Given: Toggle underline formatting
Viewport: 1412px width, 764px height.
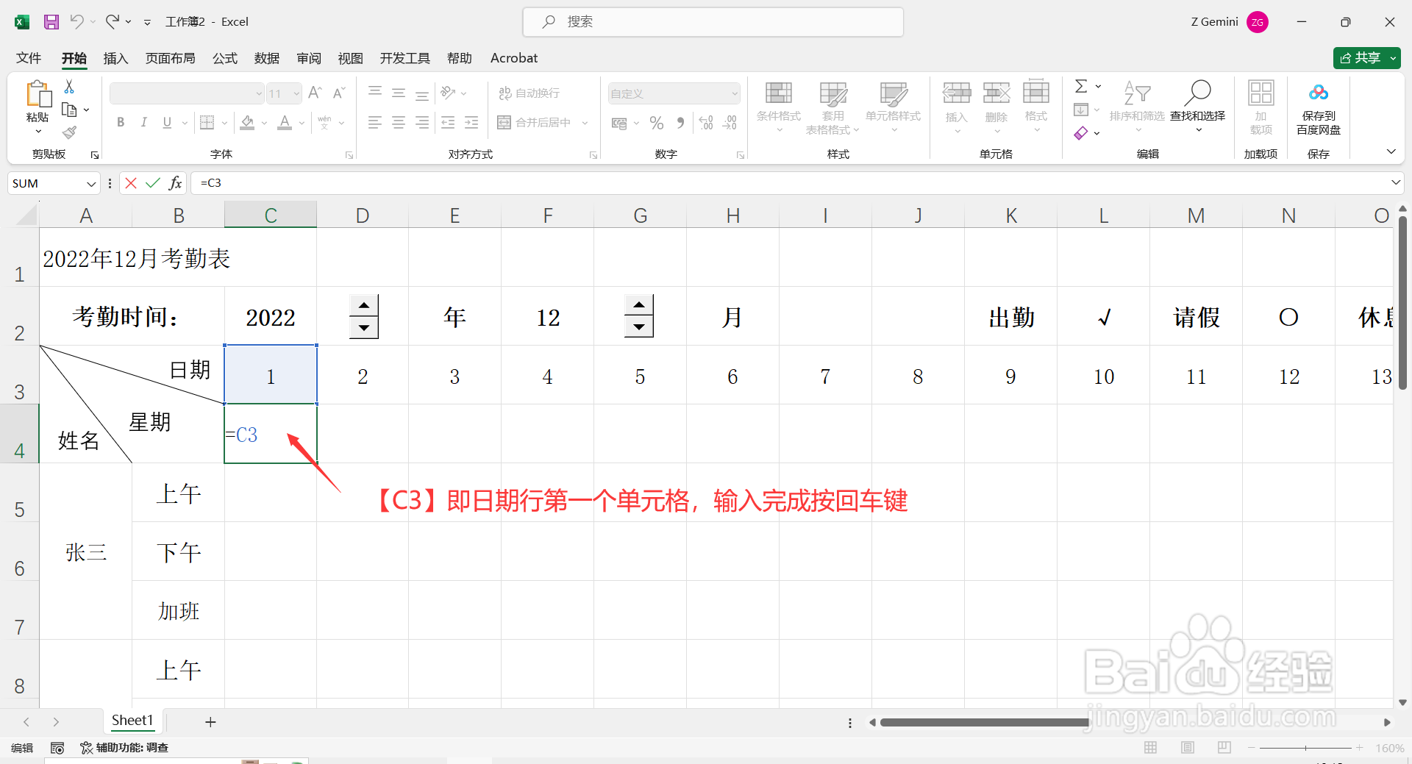Looking at the screenshot, I should [x=167, y=122].
